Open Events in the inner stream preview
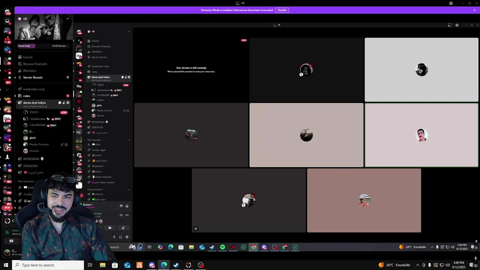 pyautogui.click(x=95, y=41)
